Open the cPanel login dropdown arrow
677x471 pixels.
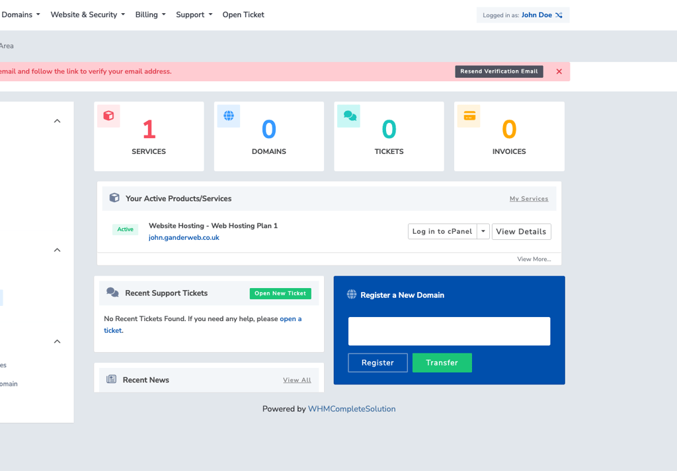click(483, 231)
